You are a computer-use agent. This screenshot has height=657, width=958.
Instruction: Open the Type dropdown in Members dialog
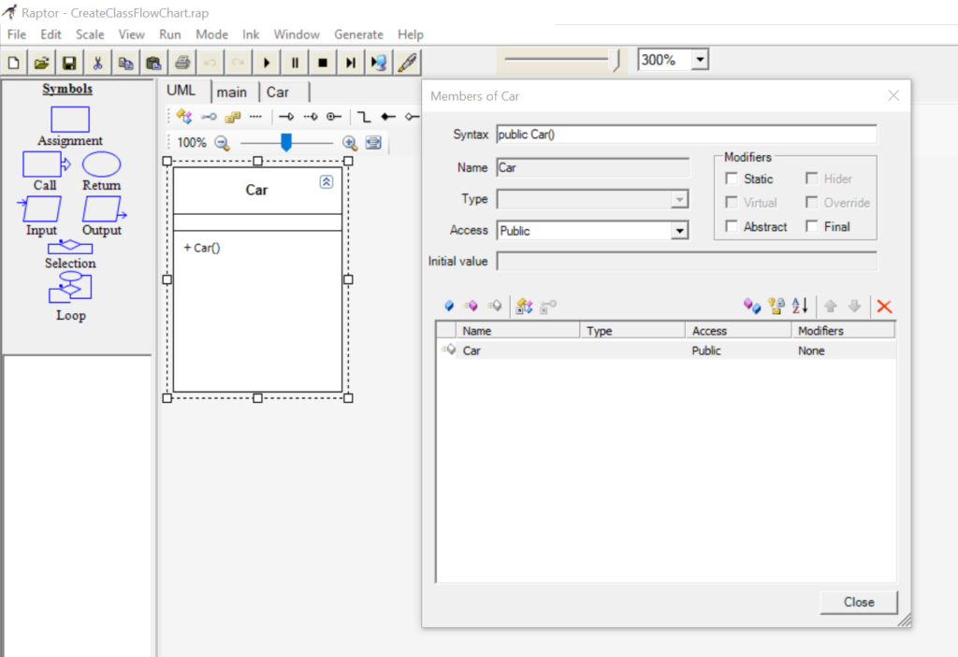click(682, 198)
